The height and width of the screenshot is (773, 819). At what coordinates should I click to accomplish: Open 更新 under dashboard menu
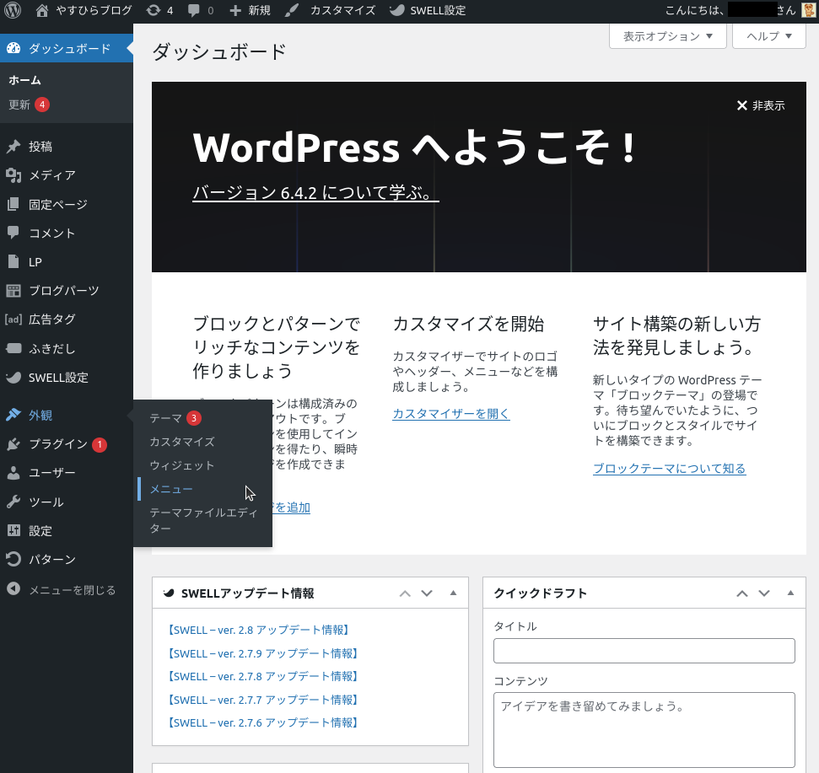pos(19,105)
